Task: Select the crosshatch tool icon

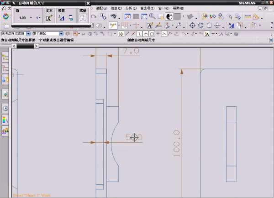Action: click(x=255, y=26)
